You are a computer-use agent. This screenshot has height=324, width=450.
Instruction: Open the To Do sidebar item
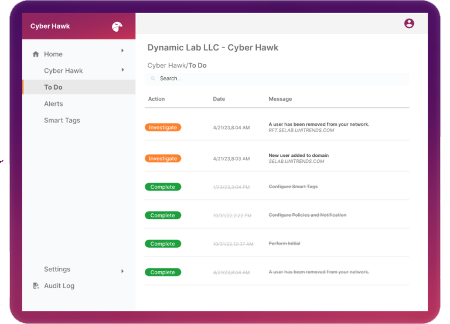tap(79, 87)
